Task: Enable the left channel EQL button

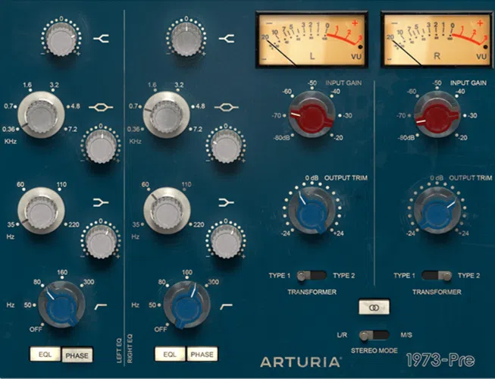Action: point(43,353)
